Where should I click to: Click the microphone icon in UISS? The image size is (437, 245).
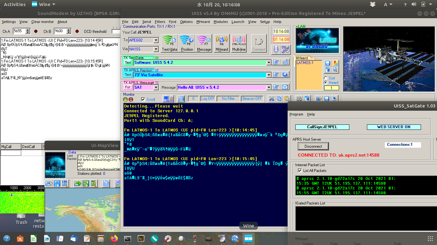pyautogui.click(x=276, y=49)
